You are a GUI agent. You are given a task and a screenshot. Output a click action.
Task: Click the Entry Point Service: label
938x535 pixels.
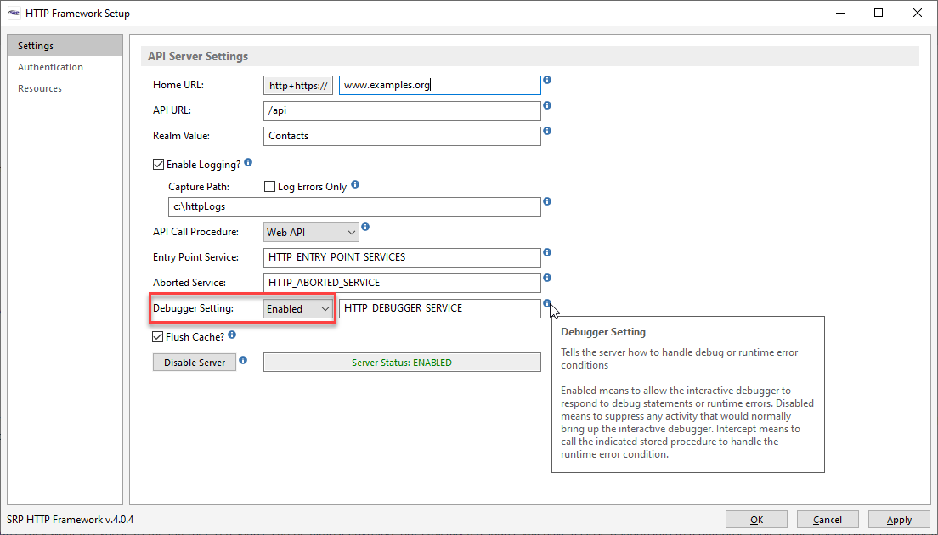(x=195, y=257)
